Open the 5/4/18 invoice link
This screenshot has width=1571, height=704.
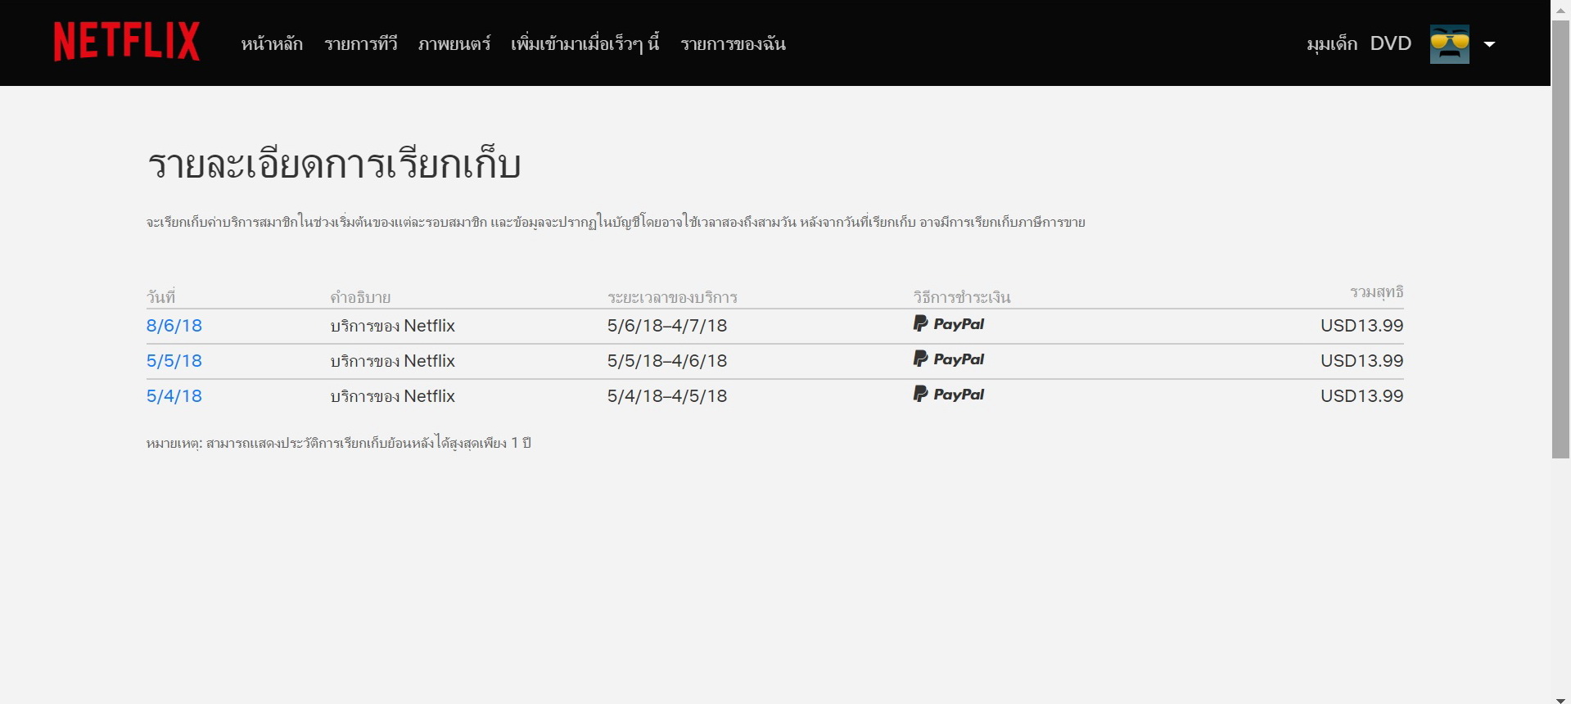coord(174,396)
